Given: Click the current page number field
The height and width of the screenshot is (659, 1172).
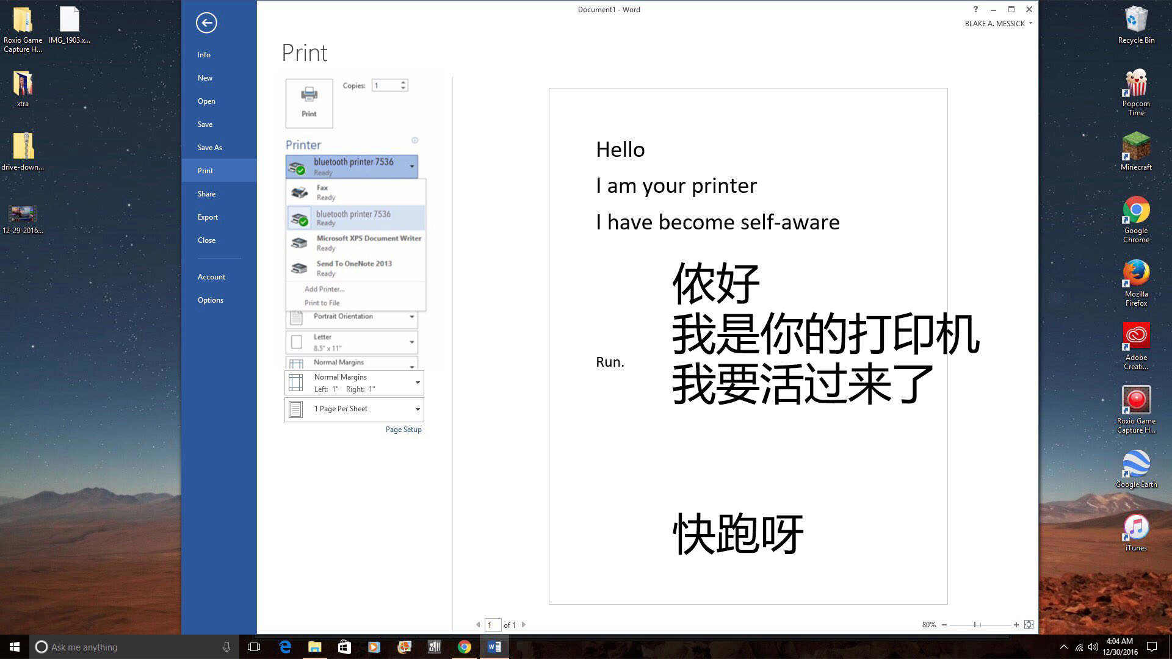Looking at the screenshot, I should (x=492, y=625).
